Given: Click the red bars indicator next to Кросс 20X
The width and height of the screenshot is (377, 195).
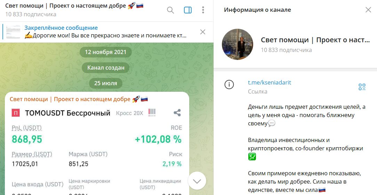Looking at the screenshot, I should pos(152,112).
